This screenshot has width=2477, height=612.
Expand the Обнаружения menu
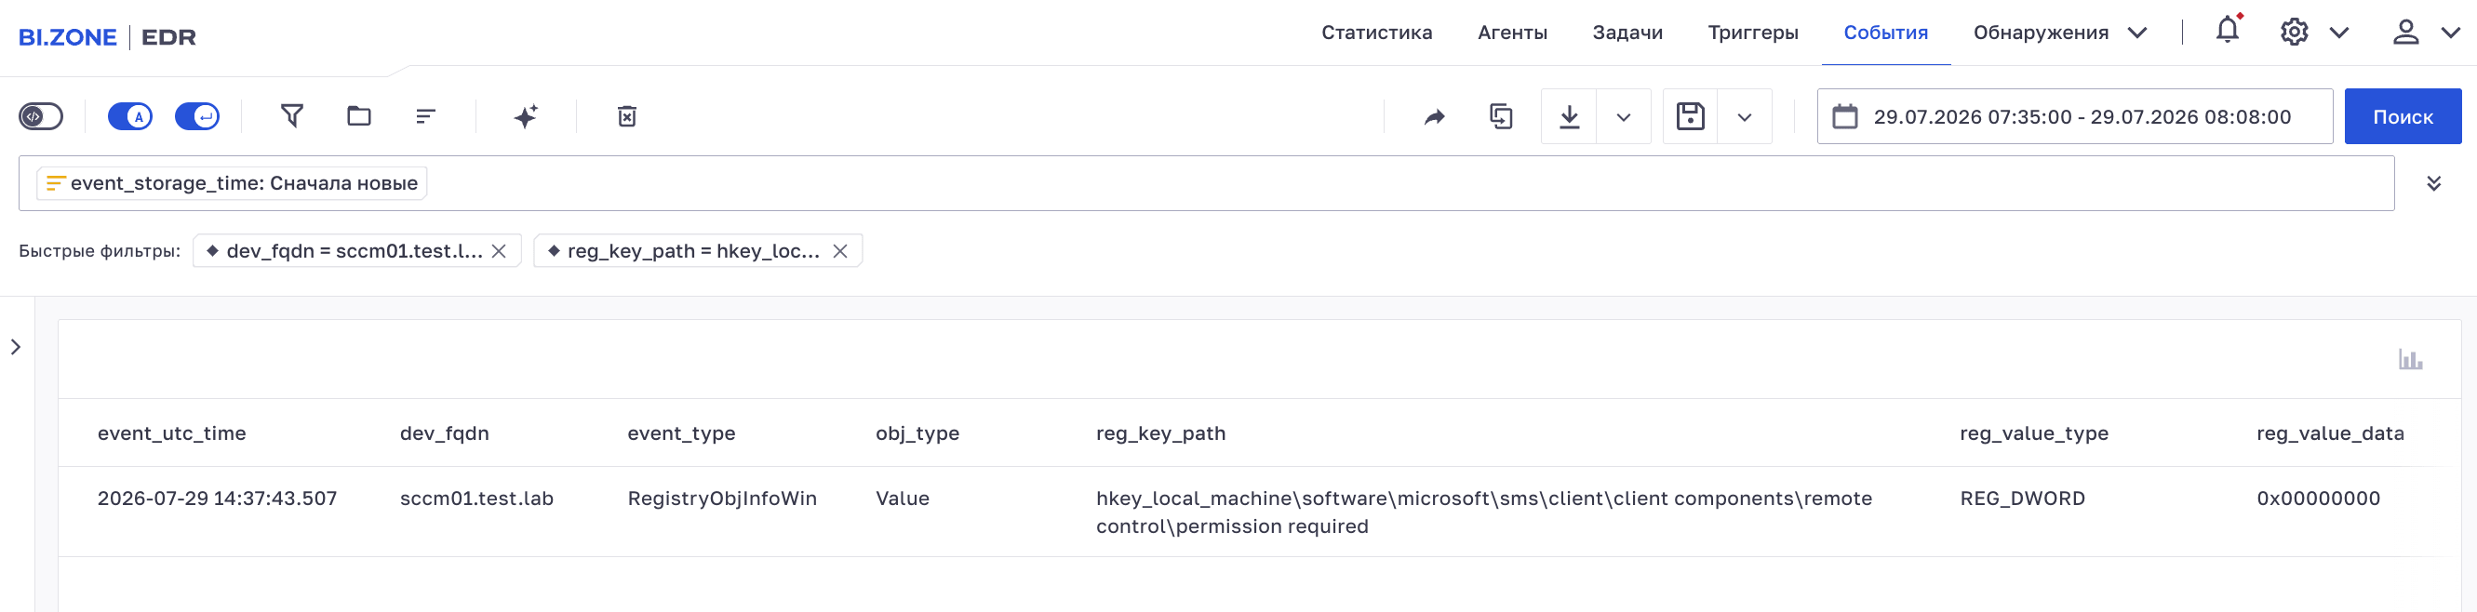[x=2060, y=33]
